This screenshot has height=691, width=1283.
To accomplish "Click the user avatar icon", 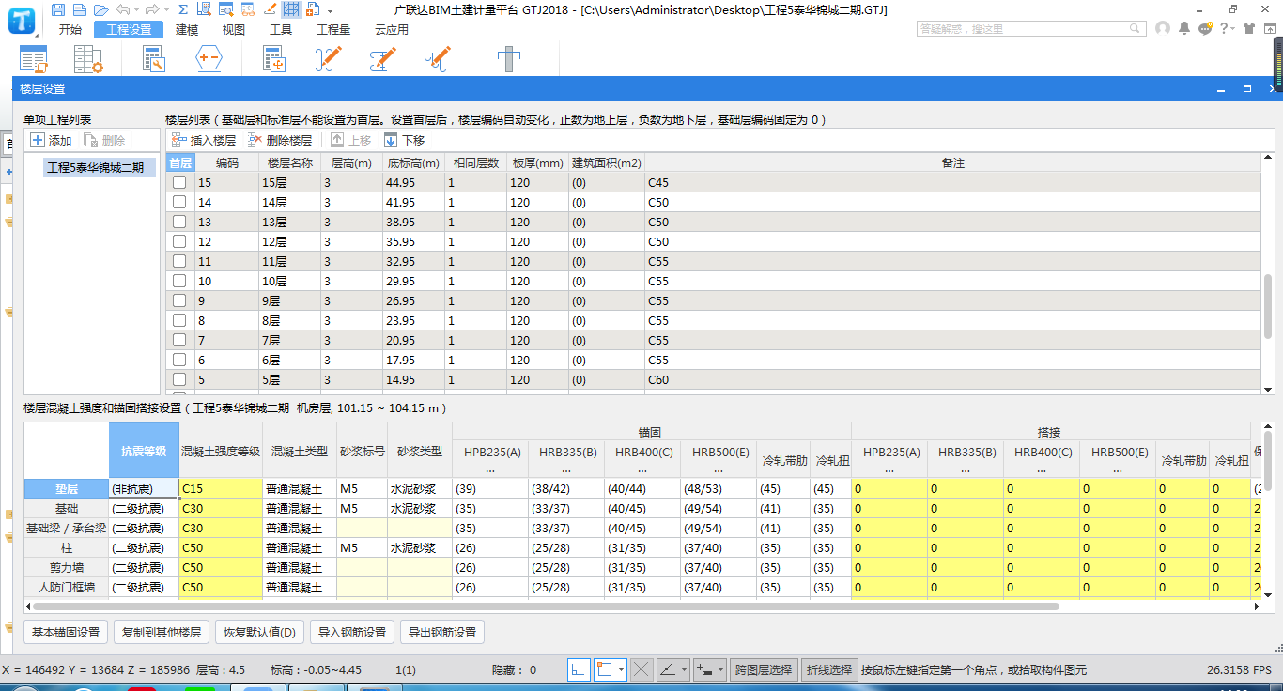I will pyautogui.click(x=1163, y=29).
